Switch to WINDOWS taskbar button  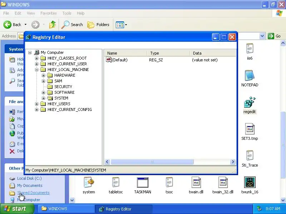click(66, 209)
